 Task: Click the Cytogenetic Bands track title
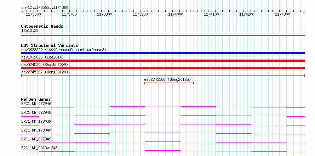tap(42, 26)
